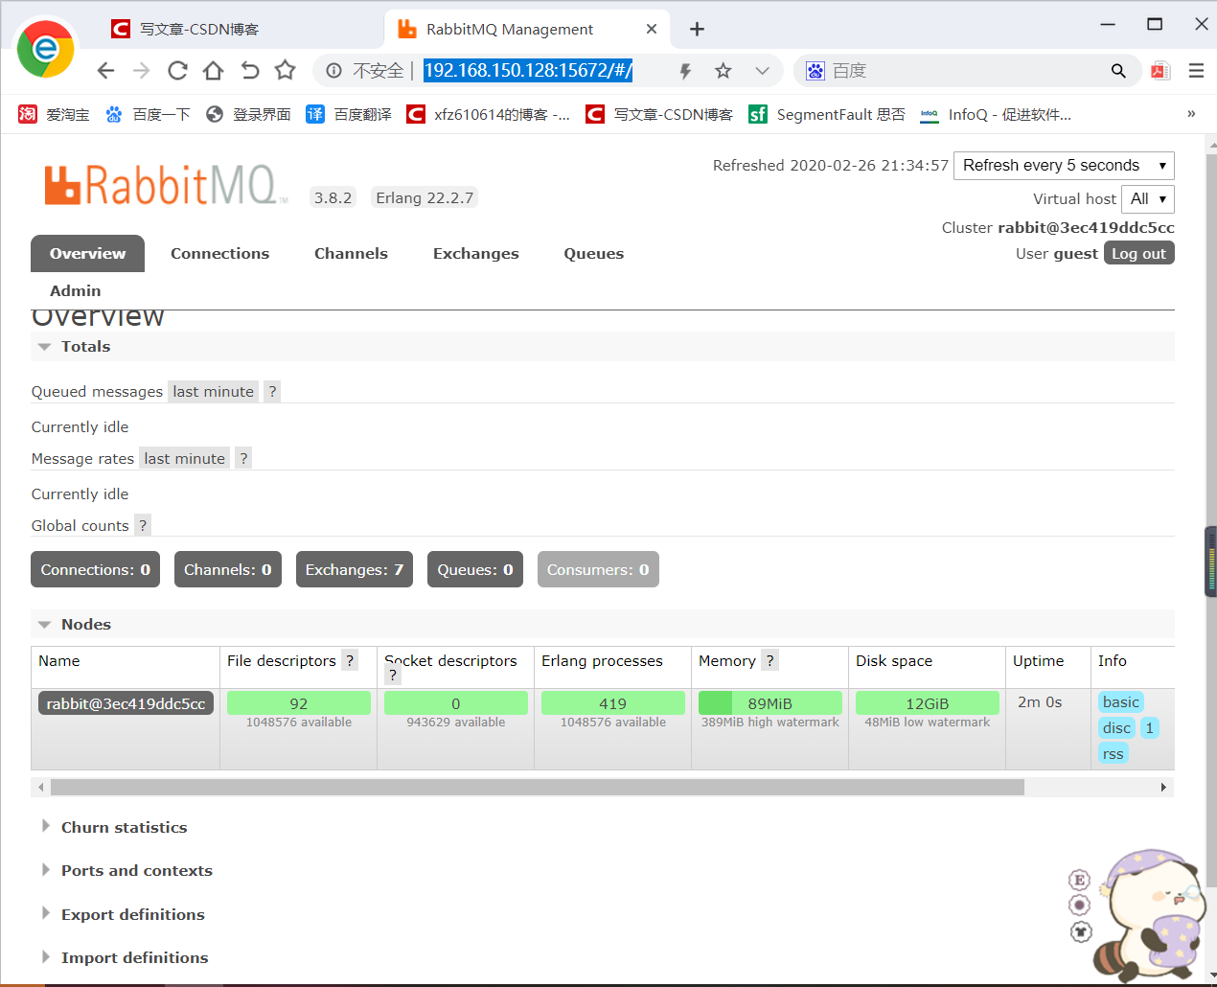This screenshot has width=1217, height=987.
Task: Click the search magnifier icon
Action: point(1118,70)
